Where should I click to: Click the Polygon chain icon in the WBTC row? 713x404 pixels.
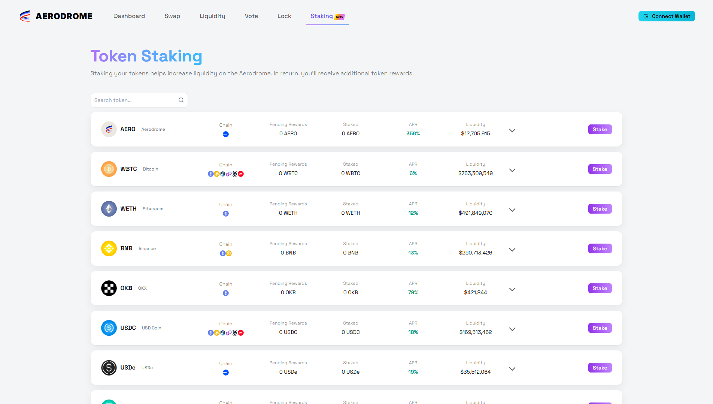[x=229, y=174]
